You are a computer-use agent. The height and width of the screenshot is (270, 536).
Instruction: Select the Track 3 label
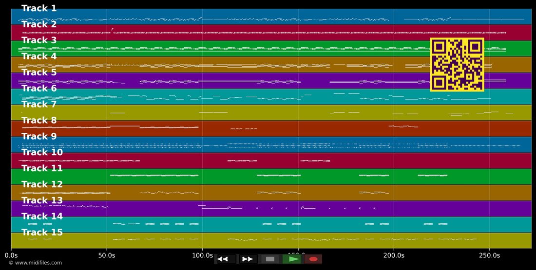[x=39, y=40]
